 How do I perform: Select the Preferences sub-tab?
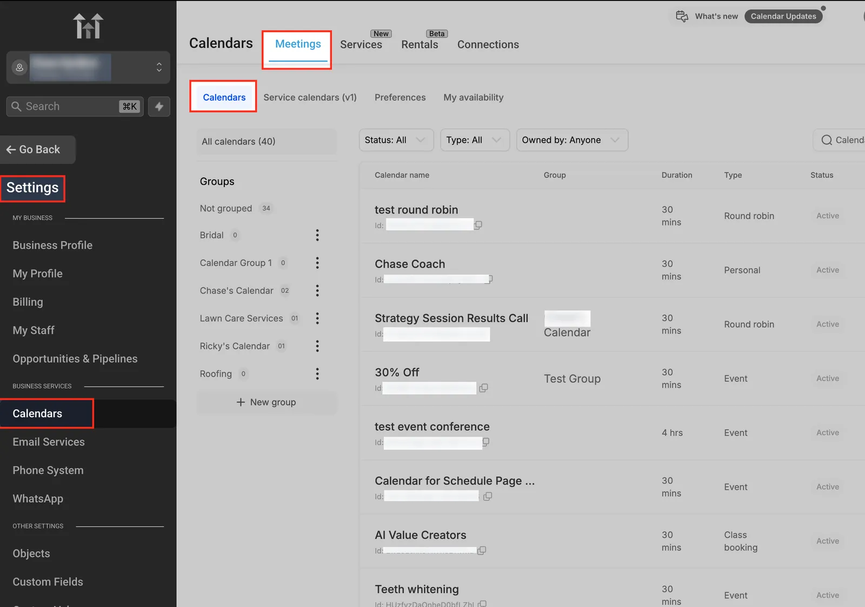coord(400,97)
